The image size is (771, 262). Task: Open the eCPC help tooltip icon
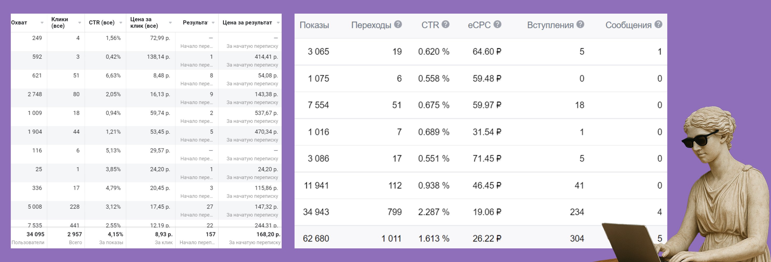(497, 25)
